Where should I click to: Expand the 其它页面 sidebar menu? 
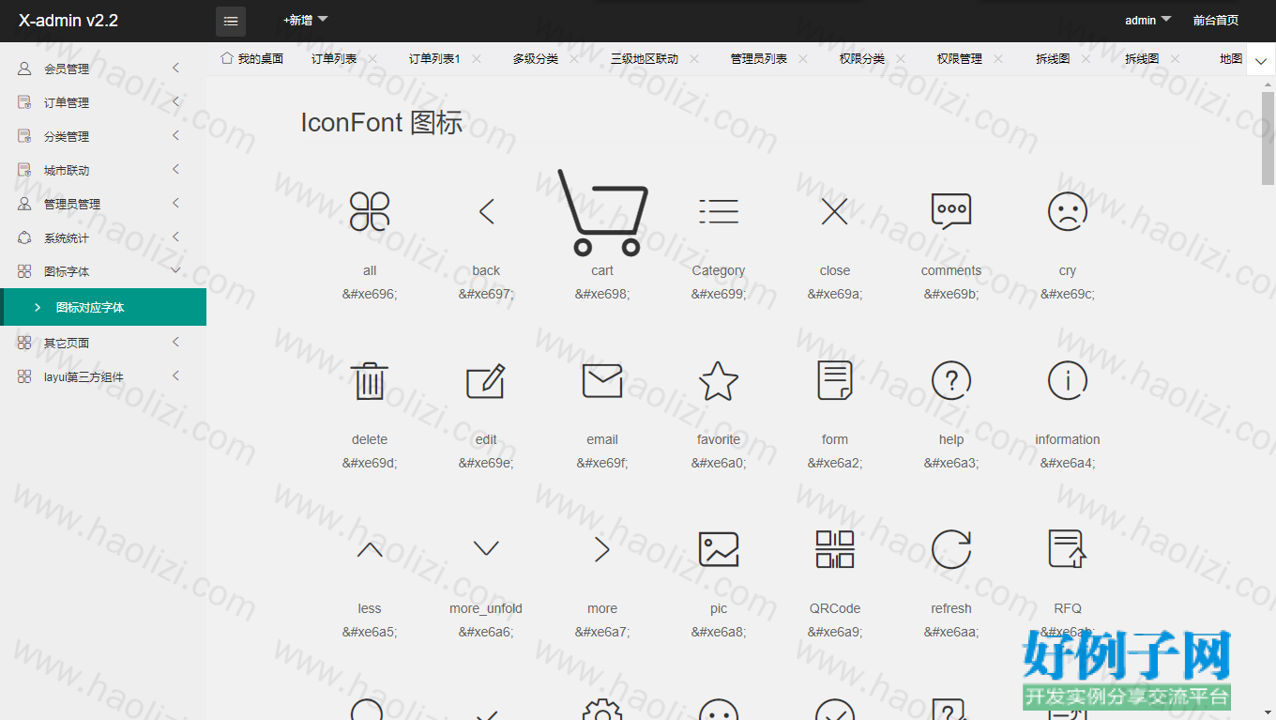coord(103,343)
